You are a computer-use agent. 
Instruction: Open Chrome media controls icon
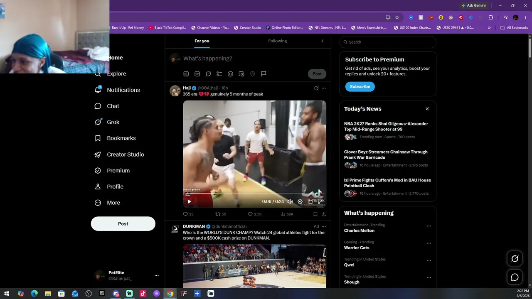tap(505, 17)
